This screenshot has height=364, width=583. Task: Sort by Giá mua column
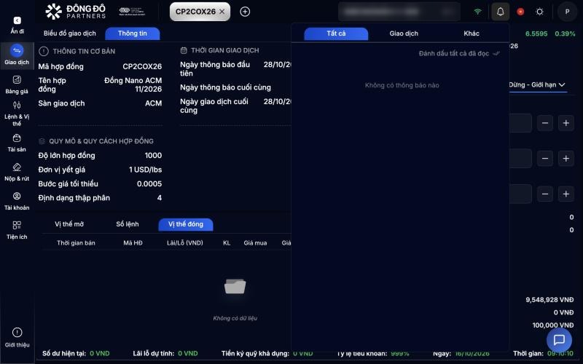tap(255, 243)
